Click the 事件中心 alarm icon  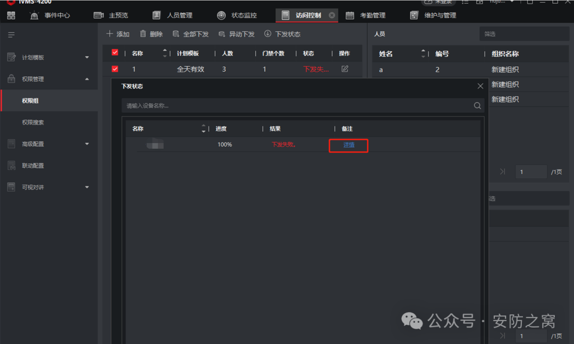[x=34, y=15]
